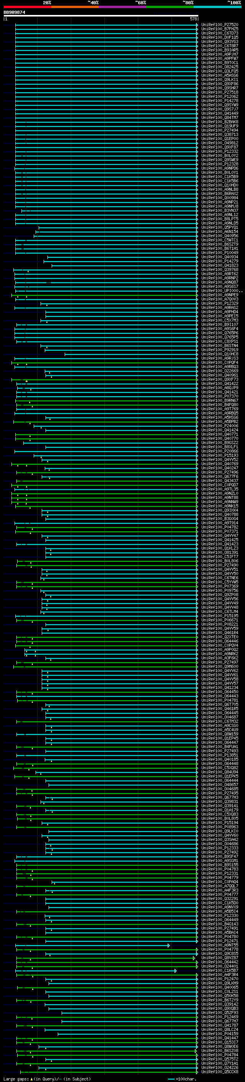Select hit label UniRef100_P14278
Image resolution: width=245 pixels, height=1082 pixels.
coord(219,101)
